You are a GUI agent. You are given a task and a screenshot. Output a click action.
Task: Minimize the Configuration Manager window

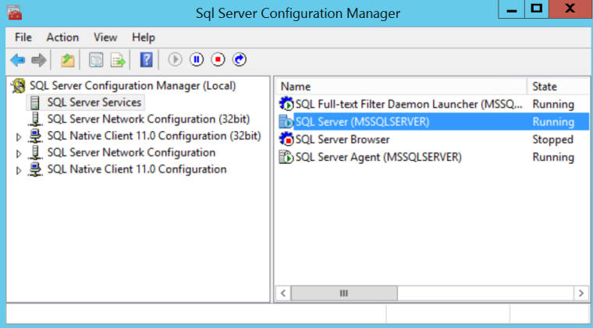pos(512,9)
